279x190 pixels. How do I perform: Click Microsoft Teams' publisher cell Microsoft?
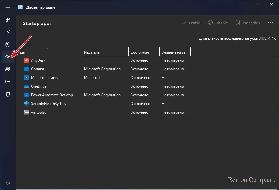[92, 78]
